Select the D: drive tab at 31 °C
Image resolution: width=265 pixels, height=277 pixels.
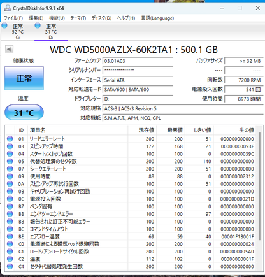tap(51, 32)
